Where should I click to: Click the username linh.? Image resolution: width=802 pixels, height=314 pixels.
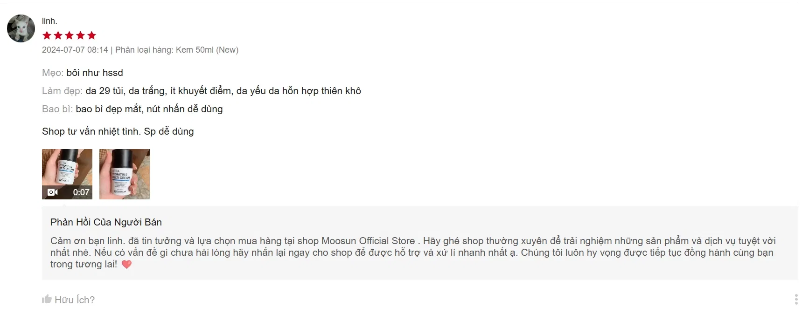pyautogui.click(x=49, y=21)
